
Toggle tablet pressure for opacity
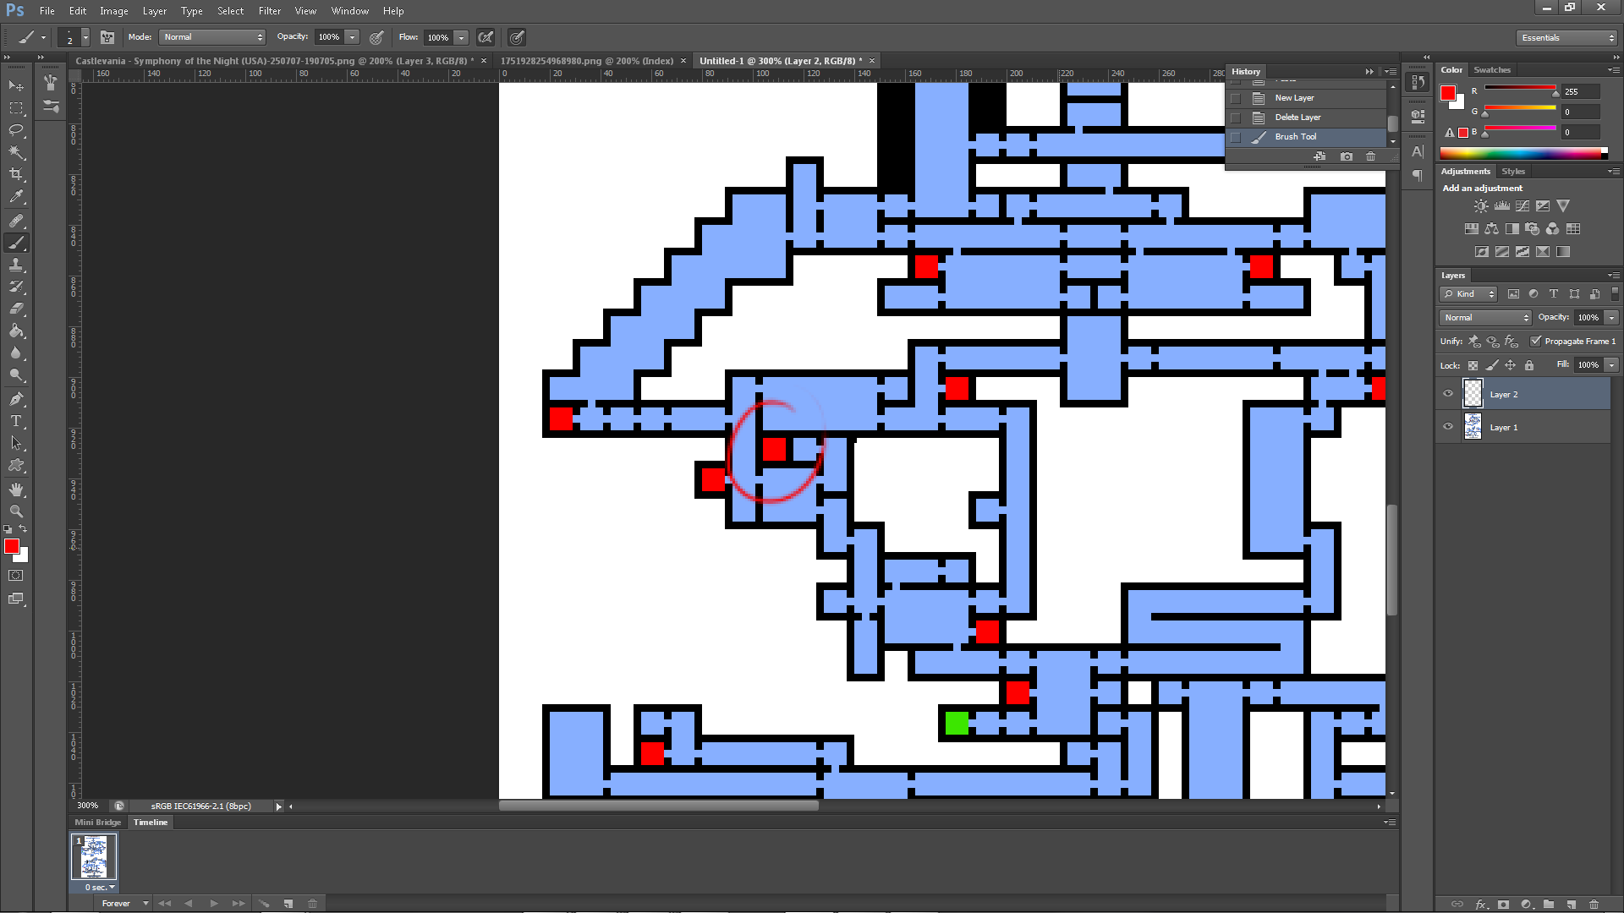pos(376,37)
